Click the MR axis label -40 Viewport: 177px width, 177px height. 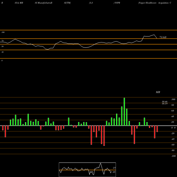pyautogui.click(x=173, y=139)
